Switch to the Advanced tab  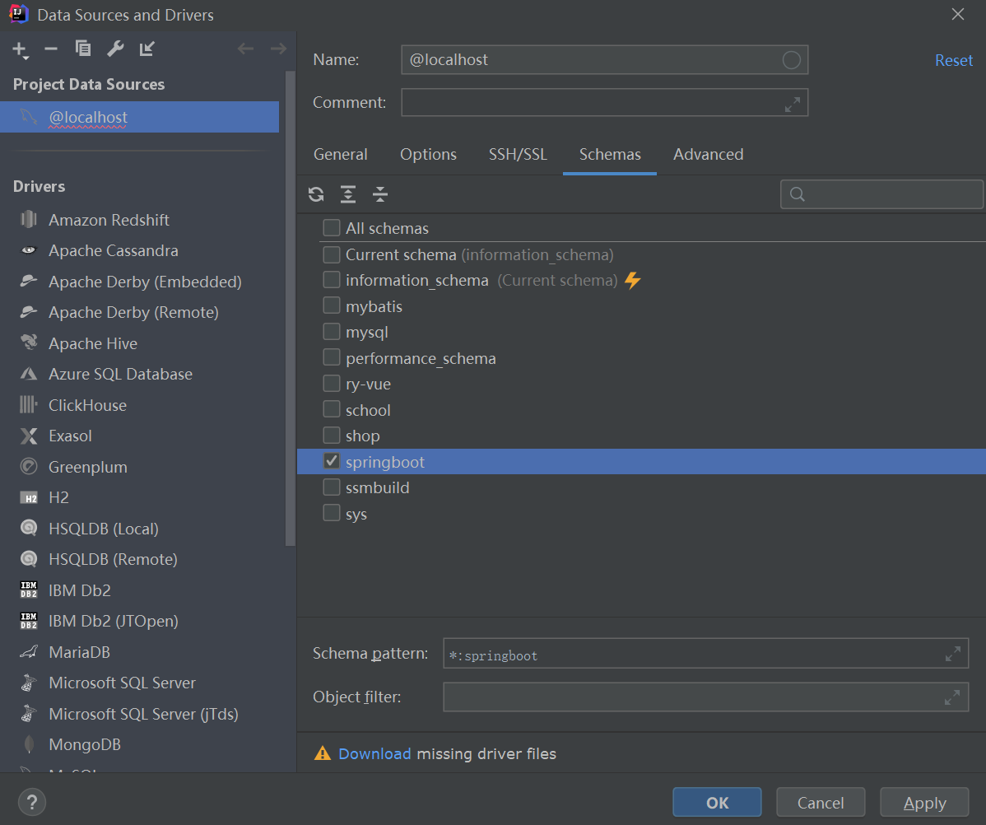708,154
